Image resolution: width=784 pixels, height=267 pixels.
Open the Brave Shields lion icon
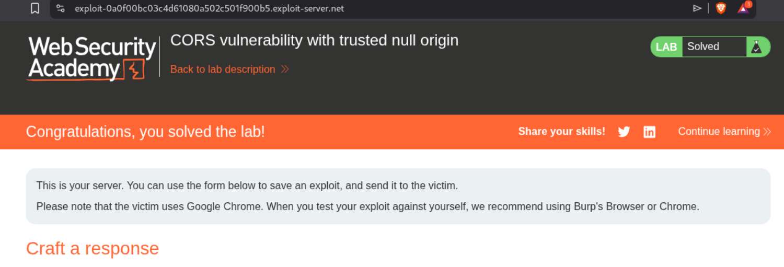point(721,8)
